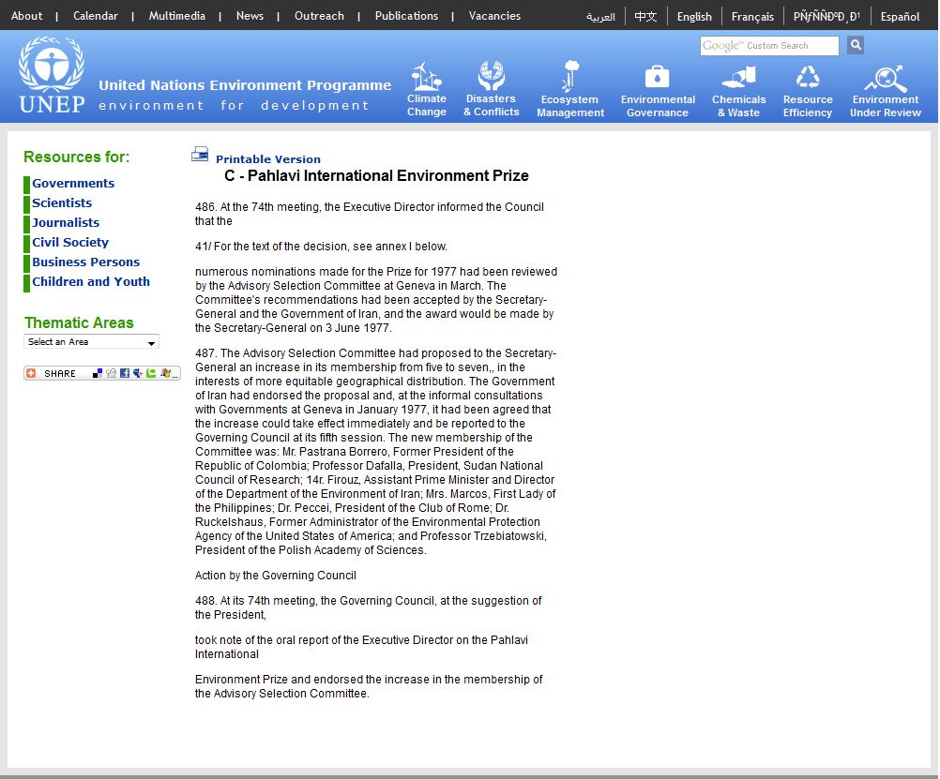This screenshot has height=779, width=940.
Task: Click the UNEP logo emblem
Action: point(51,65)
